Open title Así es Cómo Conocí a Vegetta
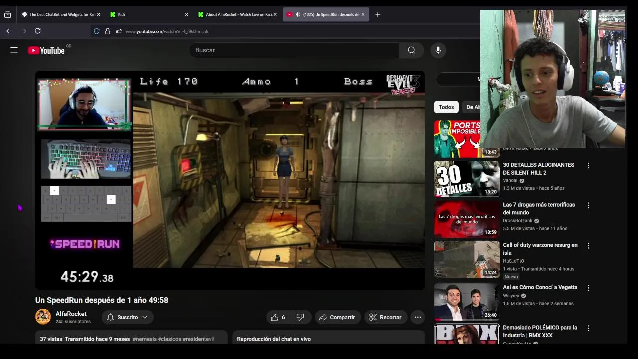Screen dimensions: 638x359 click(540, 287)
